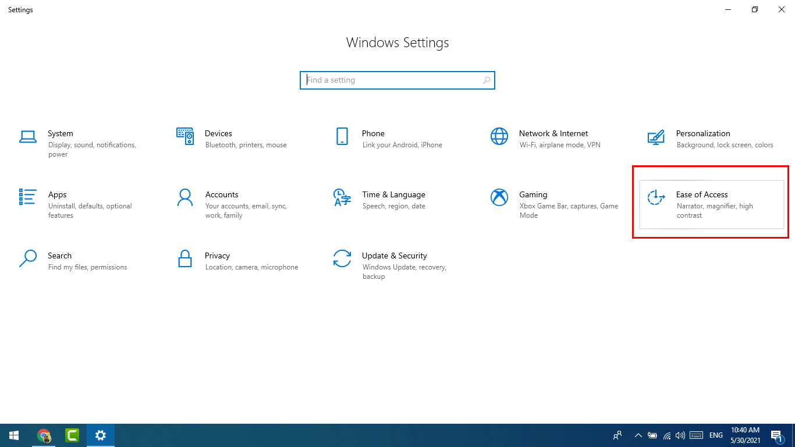Open Network & Internet globe icon
The image size is (795, 447).
pyautogui.click(x=499, y=136)
